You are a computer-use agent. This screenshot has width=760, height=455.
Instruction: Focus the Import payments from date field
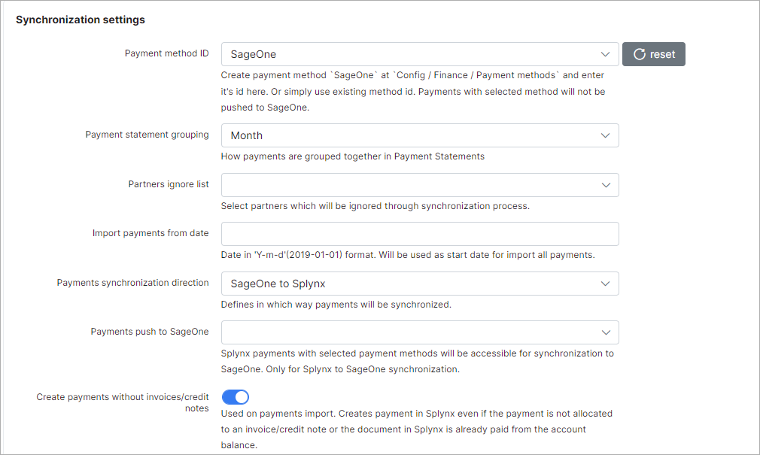pyautogui.click(x=419, y=234)
